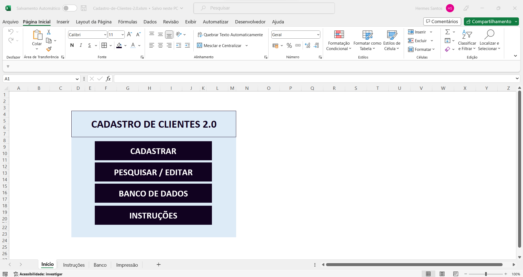This screenshot has height=277, width=523.
Task: Apply percent style format
Action: click(289, 45)
